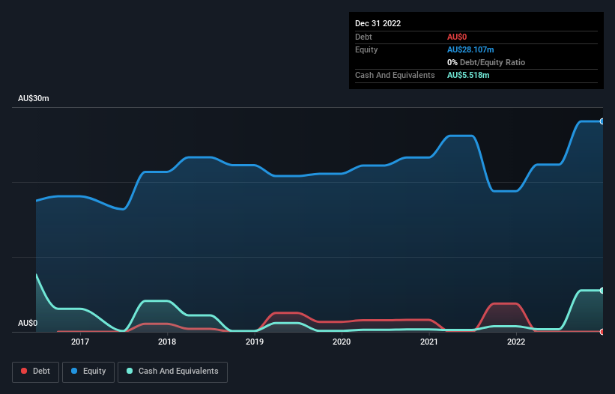Screen dimensions: 615x394
Task: Click the Debt label in tooltip
Action: coord(363,37)
